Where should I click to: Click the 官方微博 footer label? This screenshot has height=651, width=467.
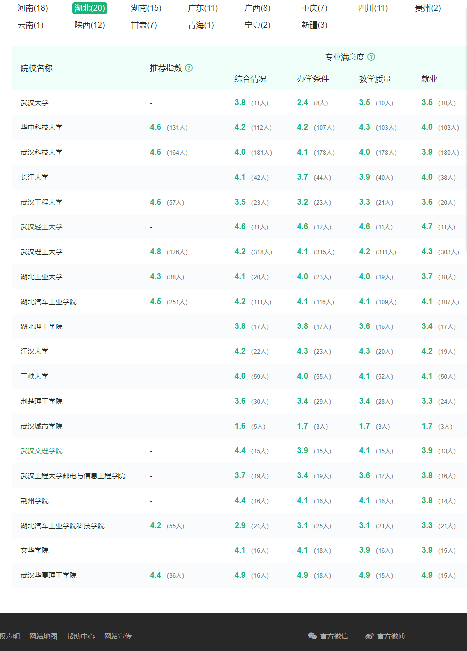point(391,636)
